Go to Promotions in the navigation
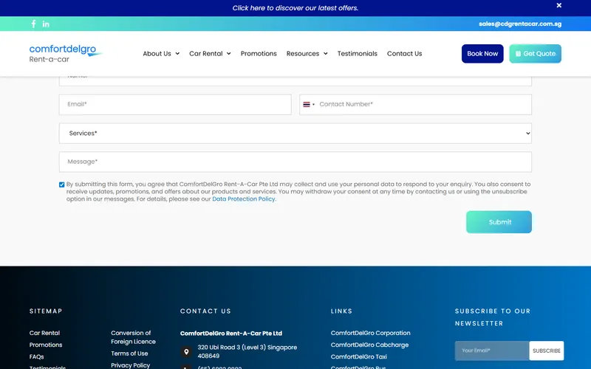This screenshot has width=591, height=369. coord(259,54)
